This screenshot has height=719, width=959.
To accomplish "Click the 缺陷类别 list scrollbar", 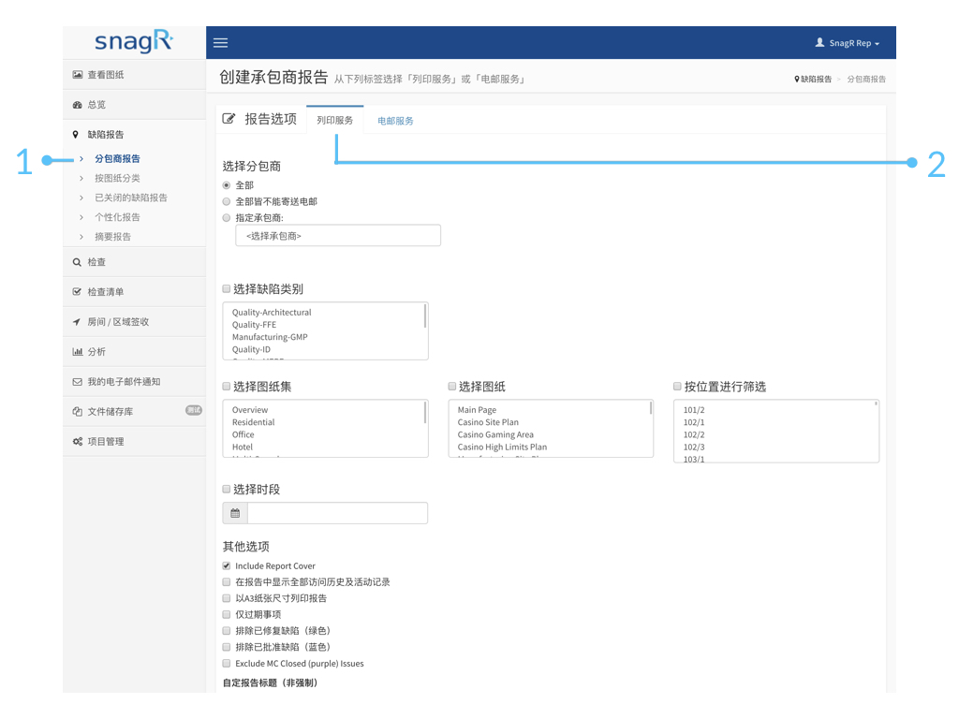I will 425,316.
